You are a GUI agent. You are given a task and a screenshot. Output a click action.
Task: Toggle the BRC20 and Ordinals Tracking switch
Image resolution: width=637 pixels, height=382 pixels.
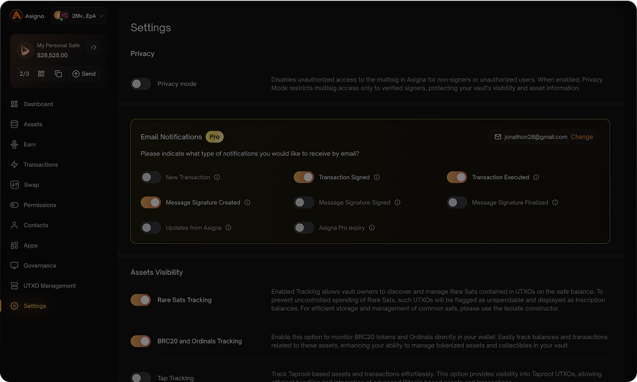point(141,341)
